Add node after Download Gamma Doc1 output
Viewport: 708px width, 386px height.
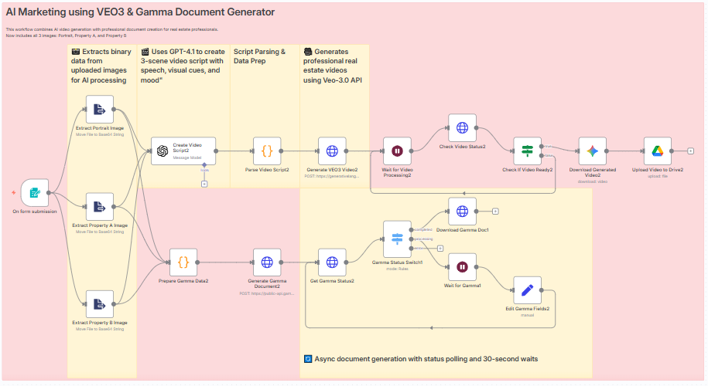[x=495, y=212]
